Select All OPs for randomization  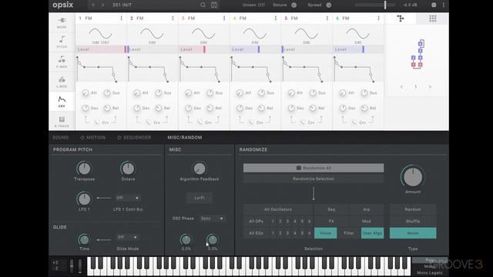256,221
